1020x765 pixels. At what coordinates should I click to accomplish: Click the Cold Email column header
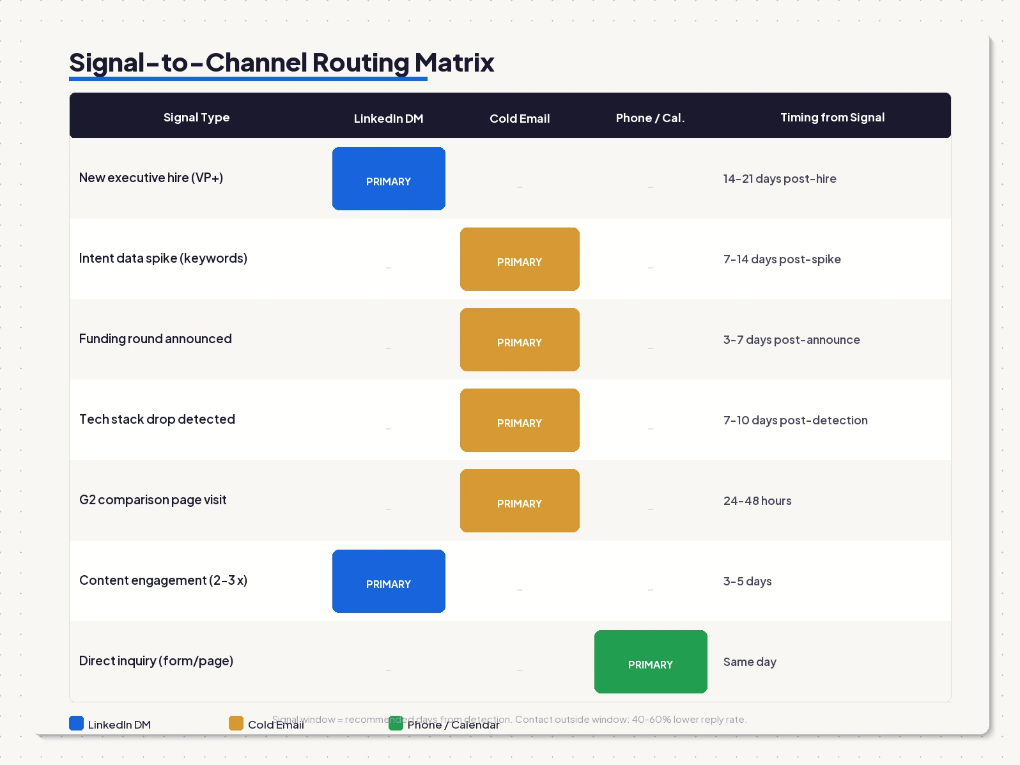pos(520,118)
